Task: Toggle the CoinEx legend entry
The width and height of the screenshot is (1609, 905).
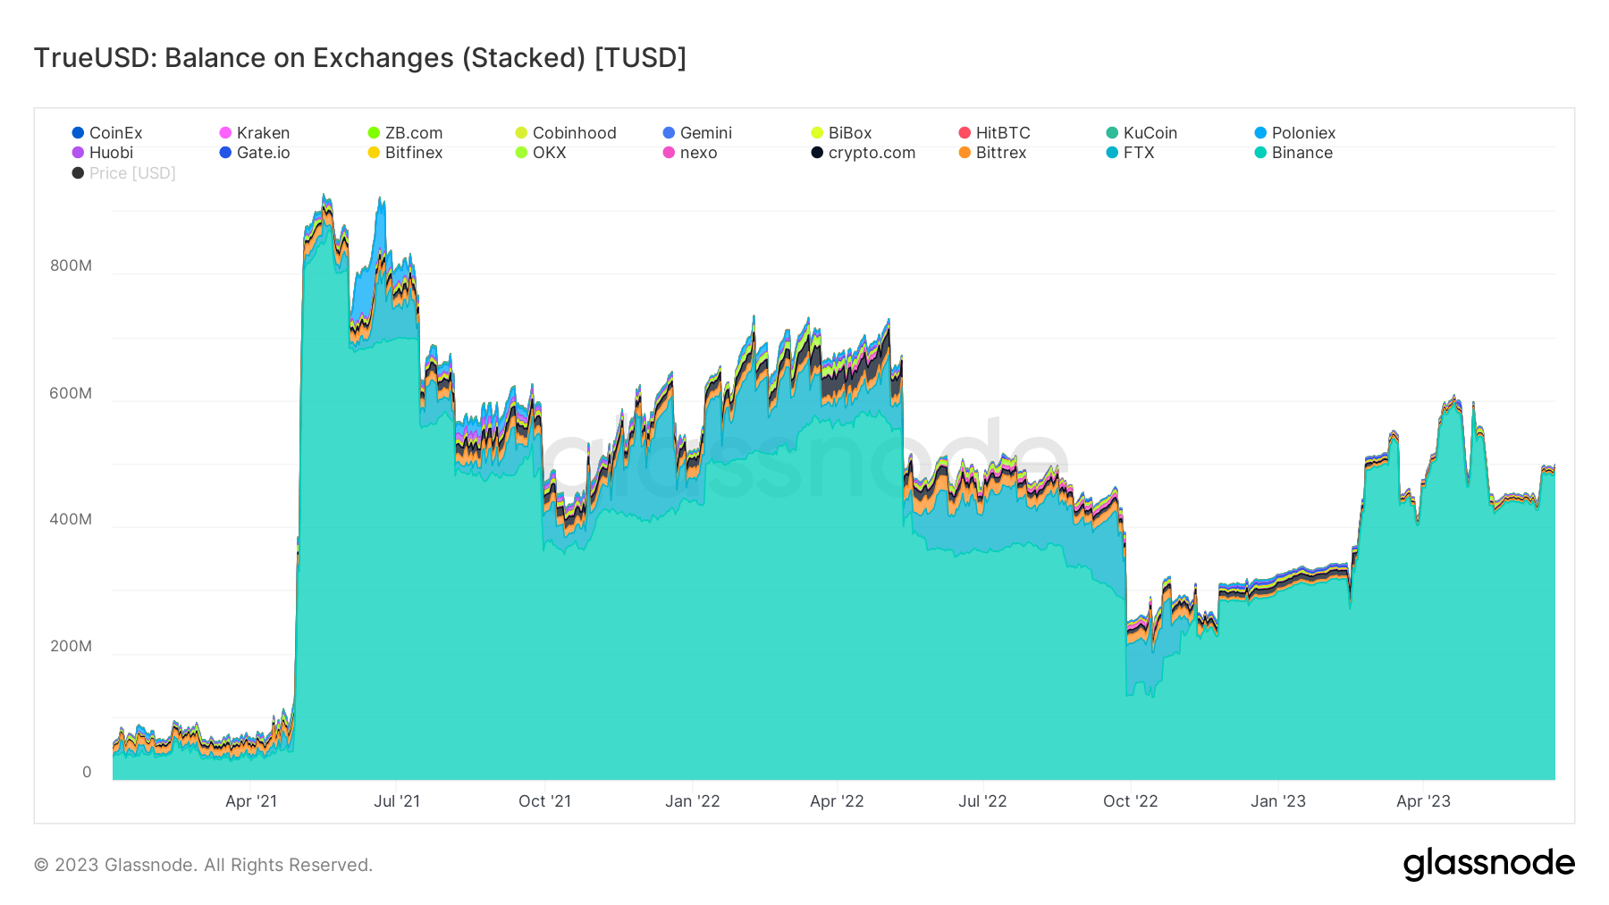Action: tap(107, 133)
